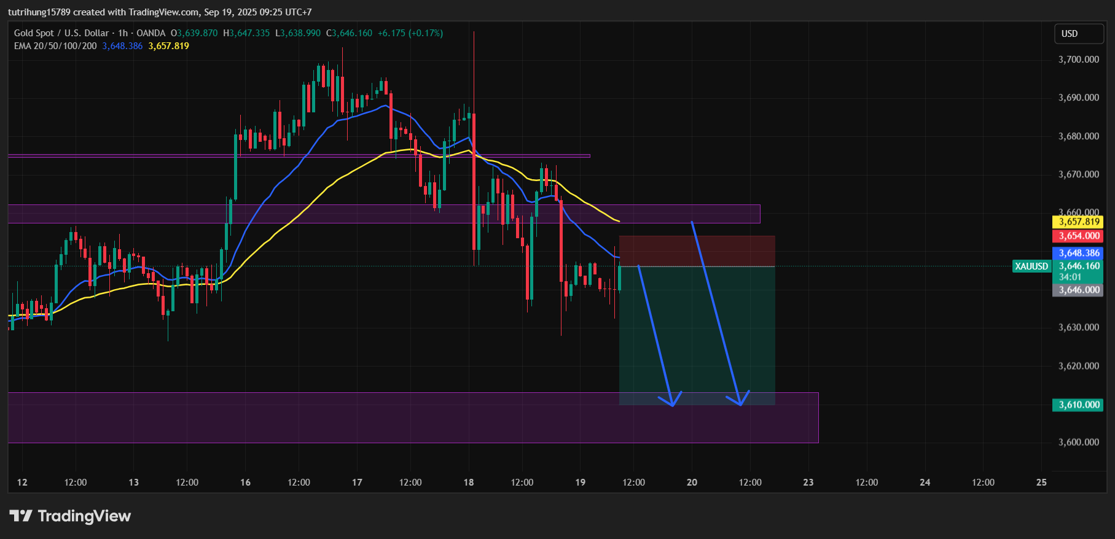Click date label 19 on time axis
Image resolution: width=1115 pixels, height=539 pixels.
tap(581, 483)
